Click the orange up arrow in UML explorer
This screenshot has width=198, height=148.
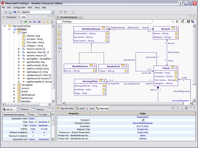point(44,22)
